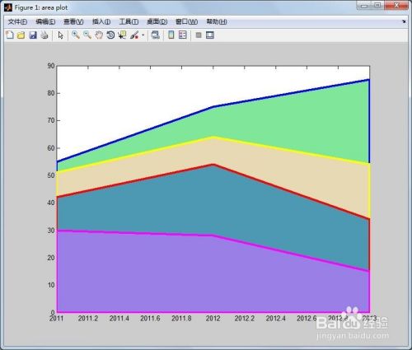The width and height of the screenshot is (412, 350).
Task: Click the y-axis label 30
Action: pos(51,231)
